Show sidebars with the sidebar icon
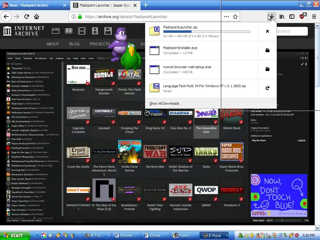 [292, 17]
